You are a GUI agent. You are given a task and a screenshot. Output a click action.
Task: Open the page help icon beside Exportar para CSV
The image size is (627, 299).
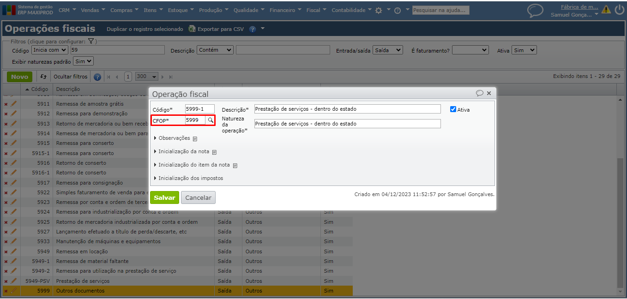(x=253, y=29)
